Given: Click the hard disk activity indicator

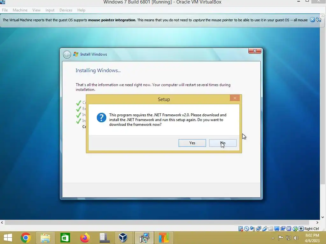Looking at the screenshot, I should click(x=241, y=229).
